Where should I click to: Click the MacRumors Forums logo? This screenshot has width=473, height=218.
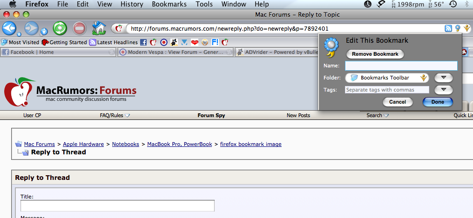click(70, 92)
